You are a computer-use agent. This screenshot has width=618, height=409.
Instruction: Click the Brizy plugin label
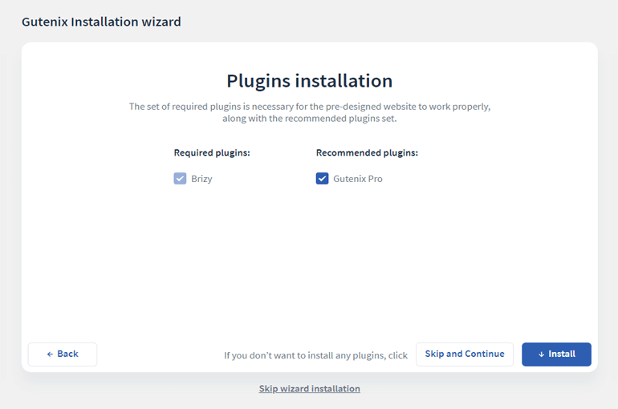point(201,179)
